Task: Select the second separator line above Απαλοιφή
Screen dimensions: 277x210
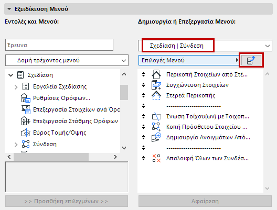Action: 194,148
